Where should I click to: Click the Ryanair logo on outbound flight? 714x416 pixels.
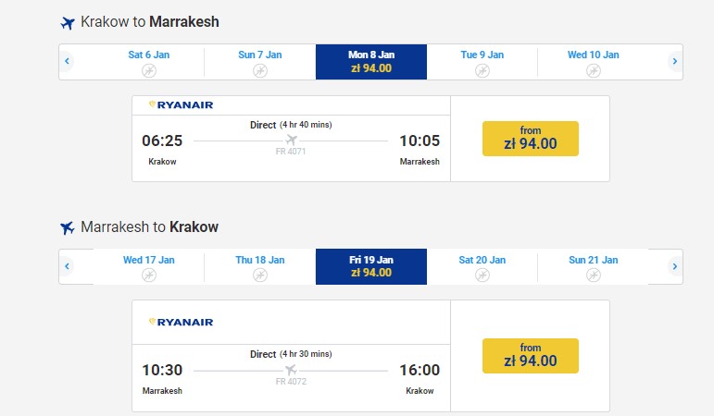click(181, 104)
